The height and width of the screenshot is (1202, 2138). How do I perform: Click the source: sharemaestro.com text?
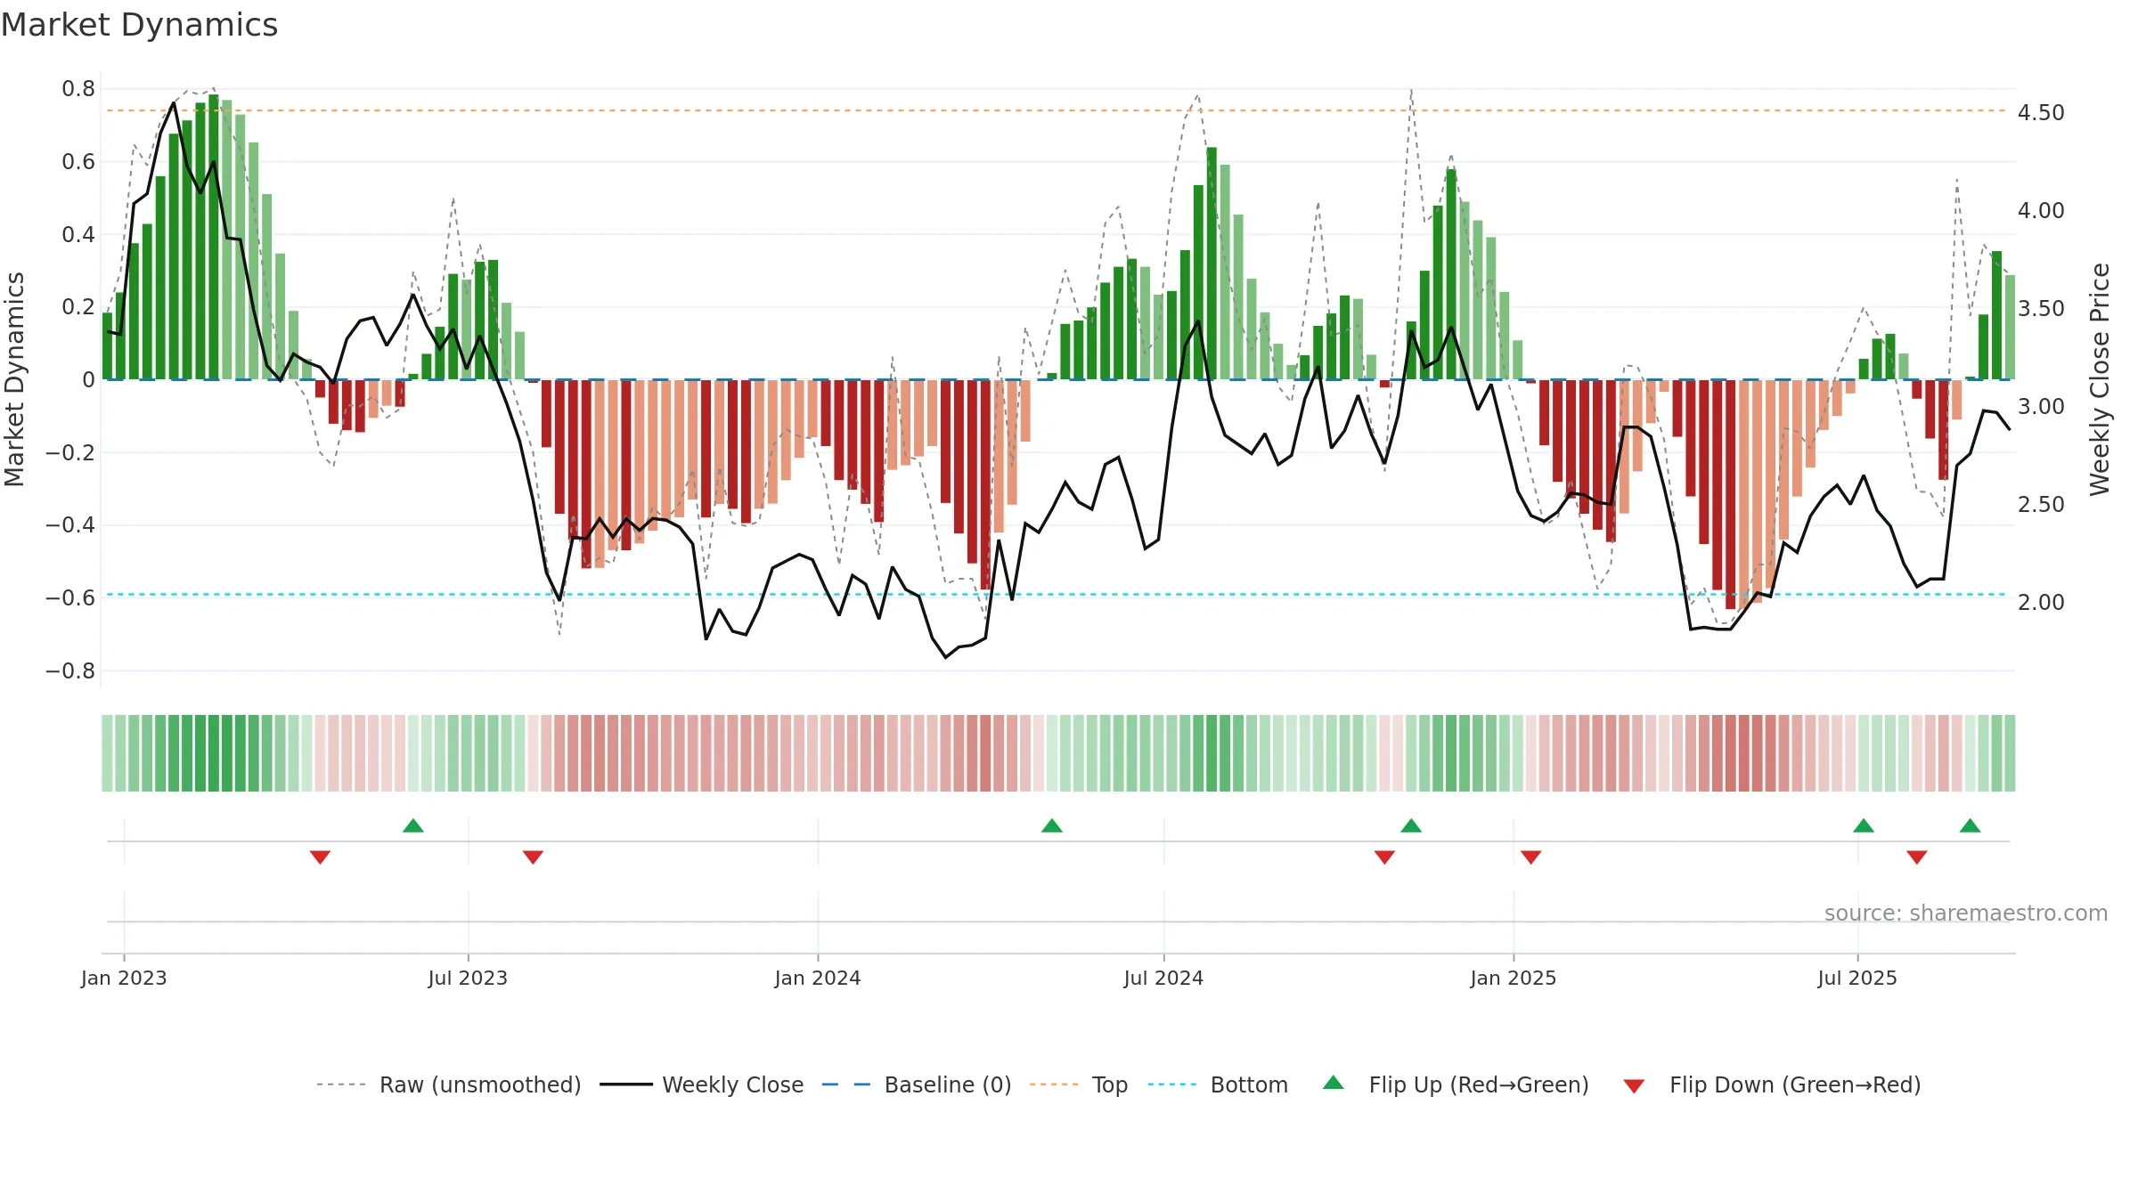tap(1966, 913)
